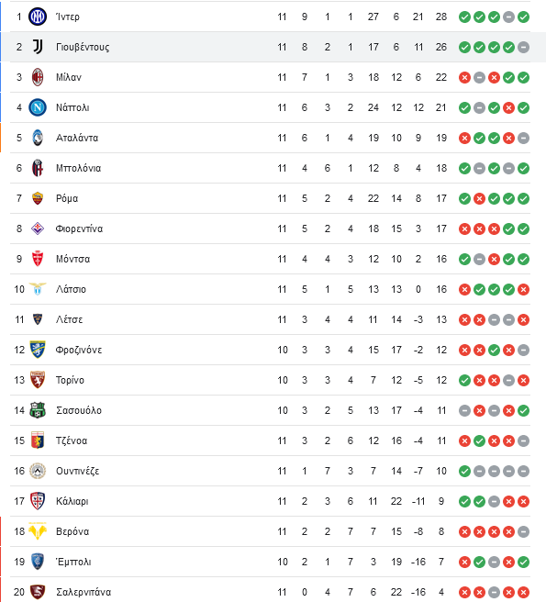Open the Γιουβέντους team name link
Screen dimensions: 546x602
coord(83,47)
